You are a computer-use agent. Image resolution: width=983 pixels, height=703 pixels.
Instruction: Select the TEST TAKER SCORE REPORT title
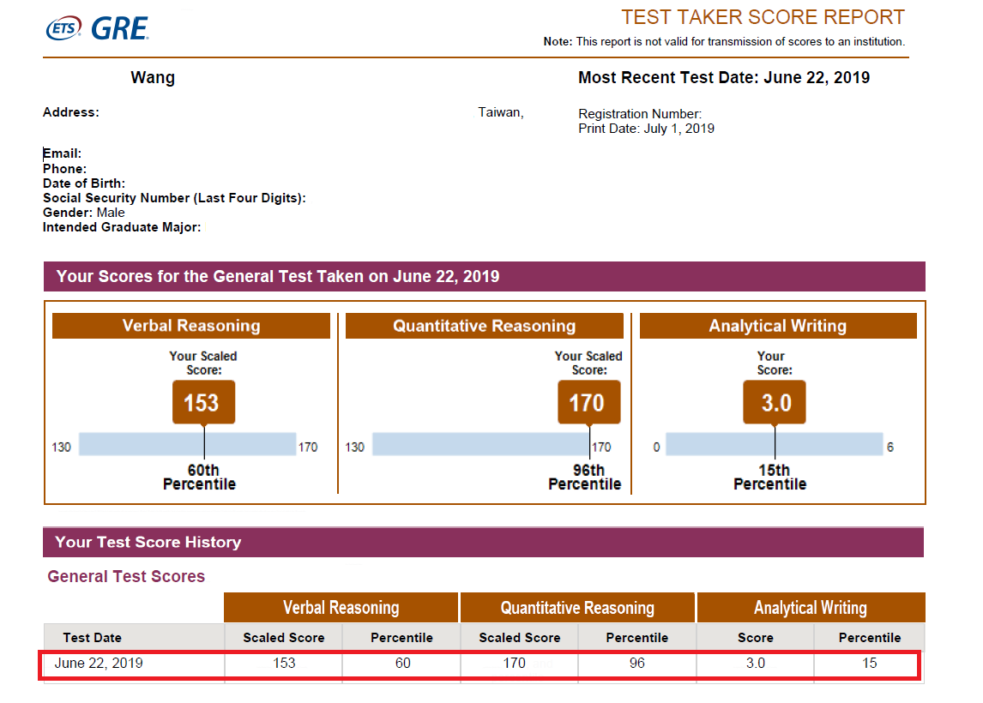pyautogui.click(x=763, y=17)
